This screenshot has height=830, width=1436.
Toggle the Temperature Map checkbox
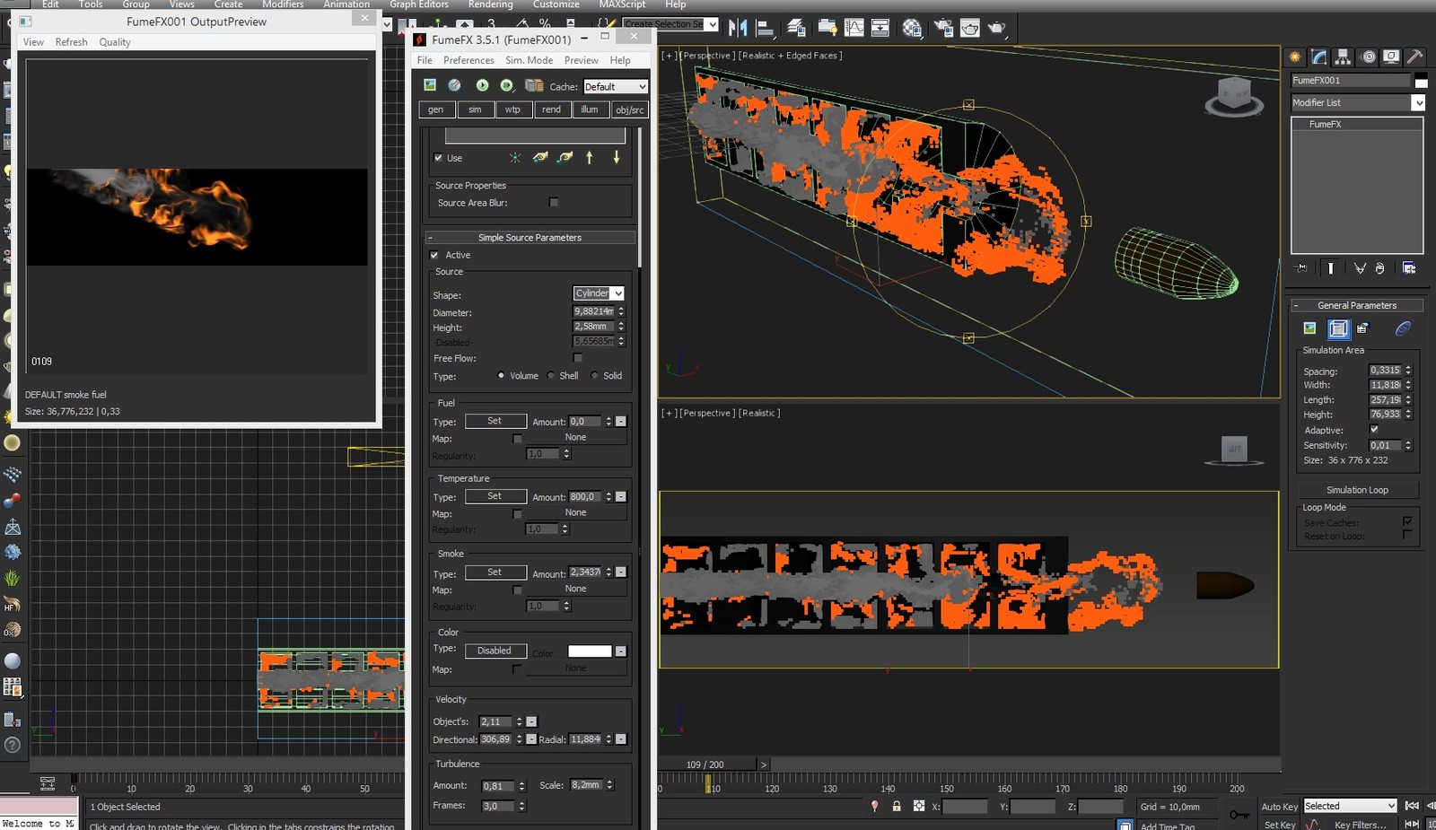click(517, 514)
